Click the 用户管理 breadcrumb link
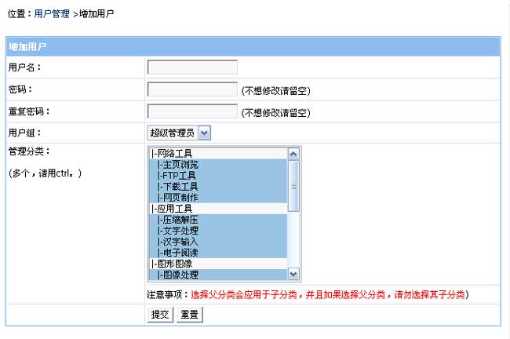The image size is (510, 339). (52, 14)
